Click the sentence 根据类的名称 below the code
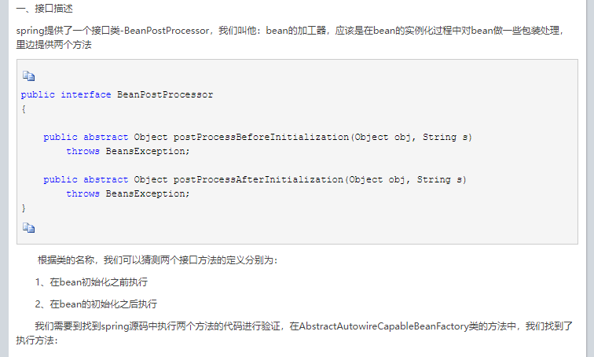 coord(157,259)
